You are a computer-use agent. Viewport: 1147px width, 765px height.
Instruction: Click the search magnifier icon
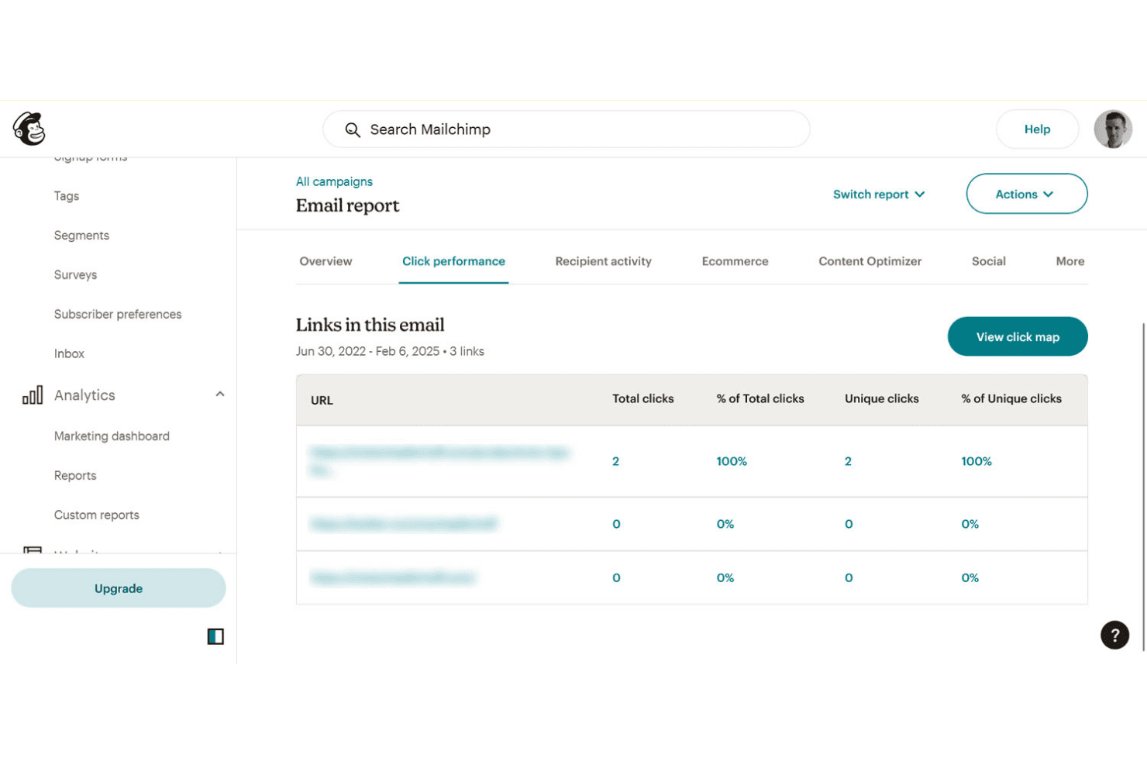[x=353, y=129]
